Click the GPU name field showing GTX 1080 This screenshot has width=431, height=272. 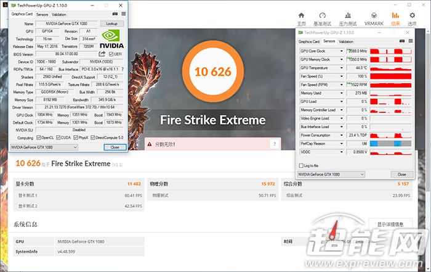click(x=66, y=23)
